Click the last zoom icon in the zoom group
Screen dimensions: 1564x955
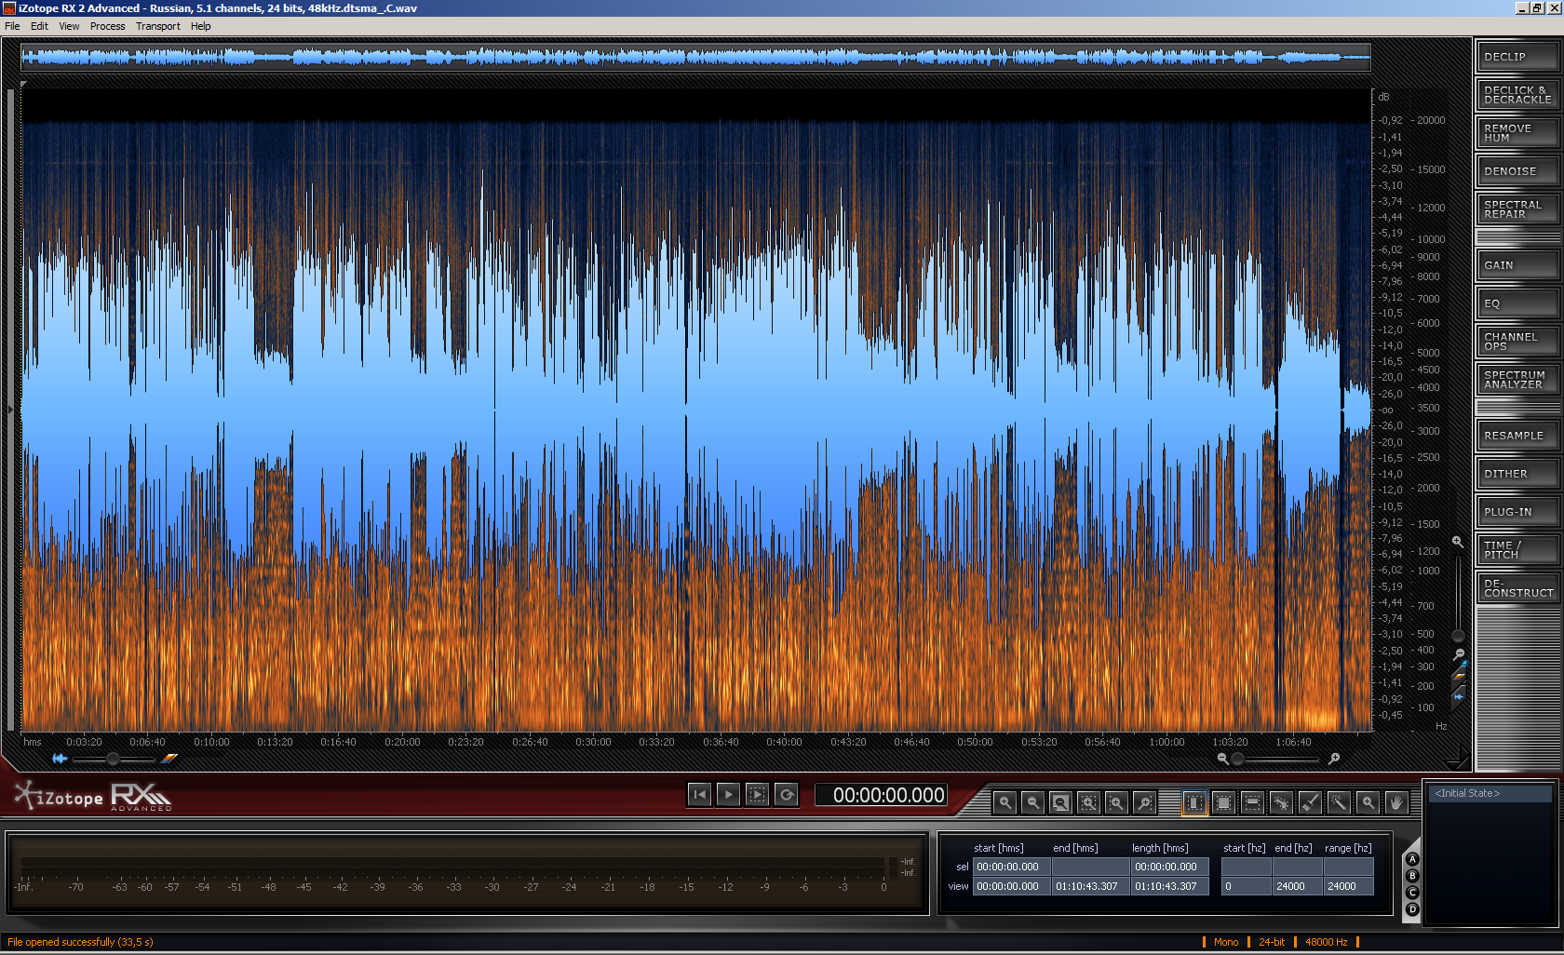1145,802
